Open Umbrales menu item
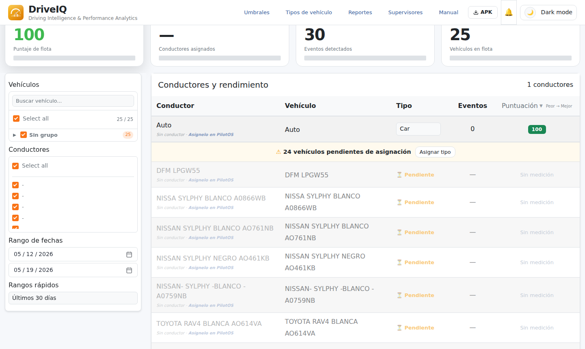Viewport: 585px width, 349px height. pyautogui.click(x=257, y=13)
